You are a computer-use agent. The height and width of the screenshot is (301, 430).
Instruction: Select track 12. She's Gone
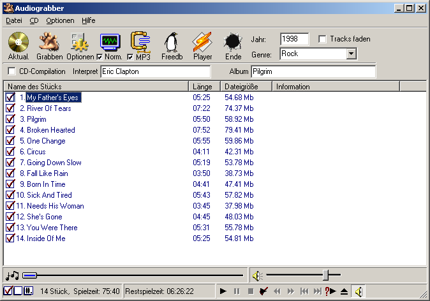[45, 217]
